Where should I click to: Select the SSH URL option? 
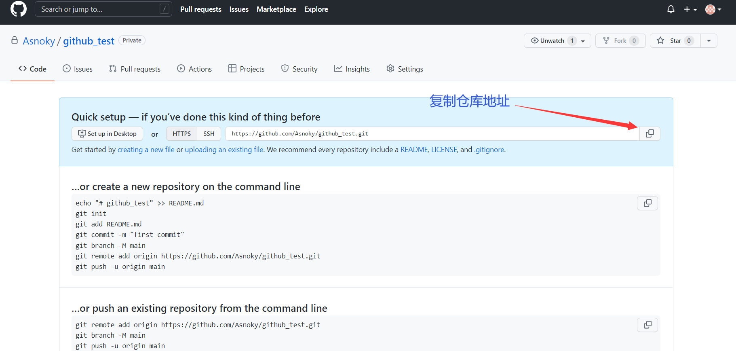tap(209, 133)
